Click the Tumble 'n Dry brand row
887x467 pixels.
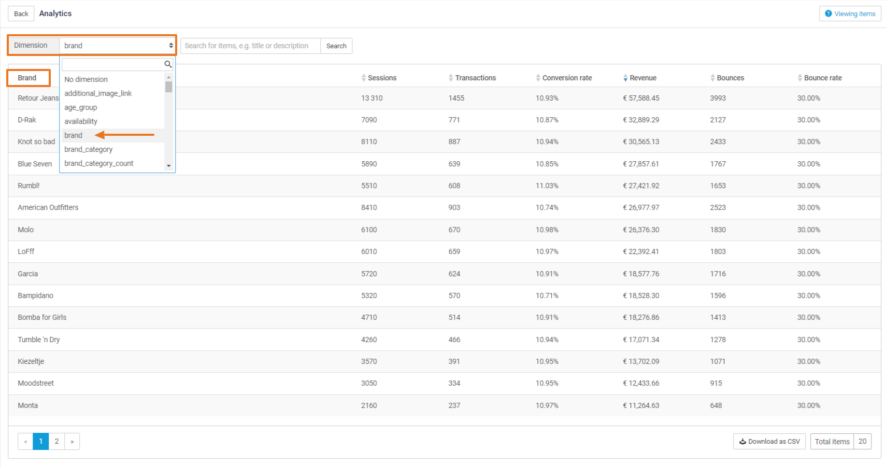[x=445, y=339]
